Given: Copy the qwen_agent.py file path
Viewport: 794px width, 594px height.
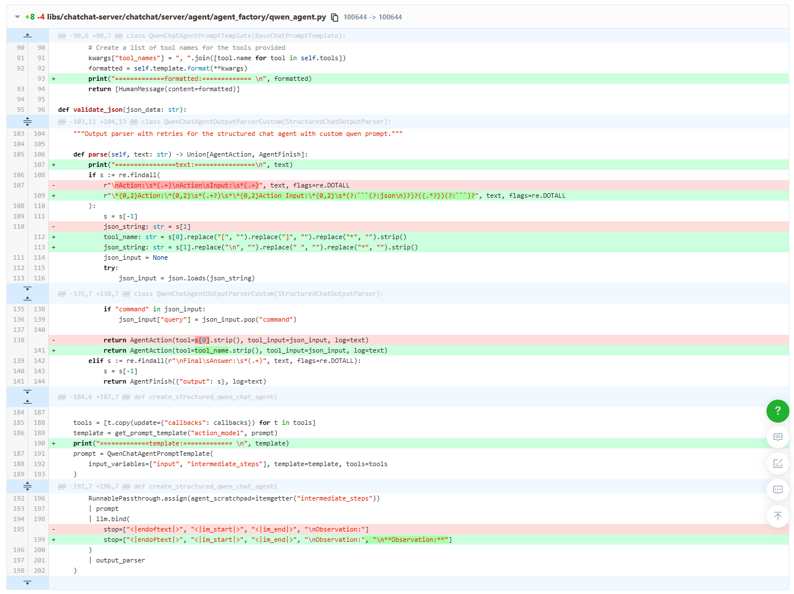Looking at the screenshot, I should point(335,18).
